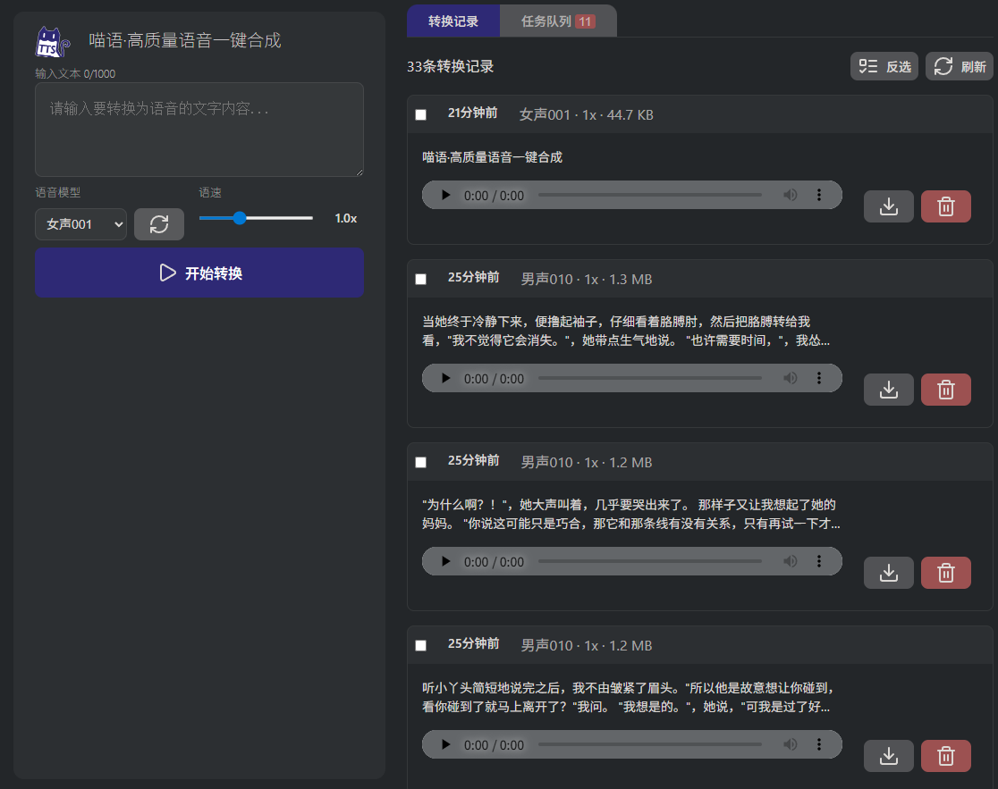Open more options on "为什么啊?!" audio player

[x=819, y=561]
